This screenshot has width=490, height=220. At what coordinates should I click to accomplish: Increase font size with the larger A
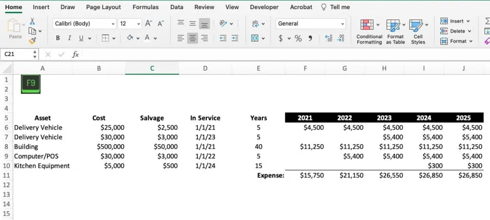point(149,23)
